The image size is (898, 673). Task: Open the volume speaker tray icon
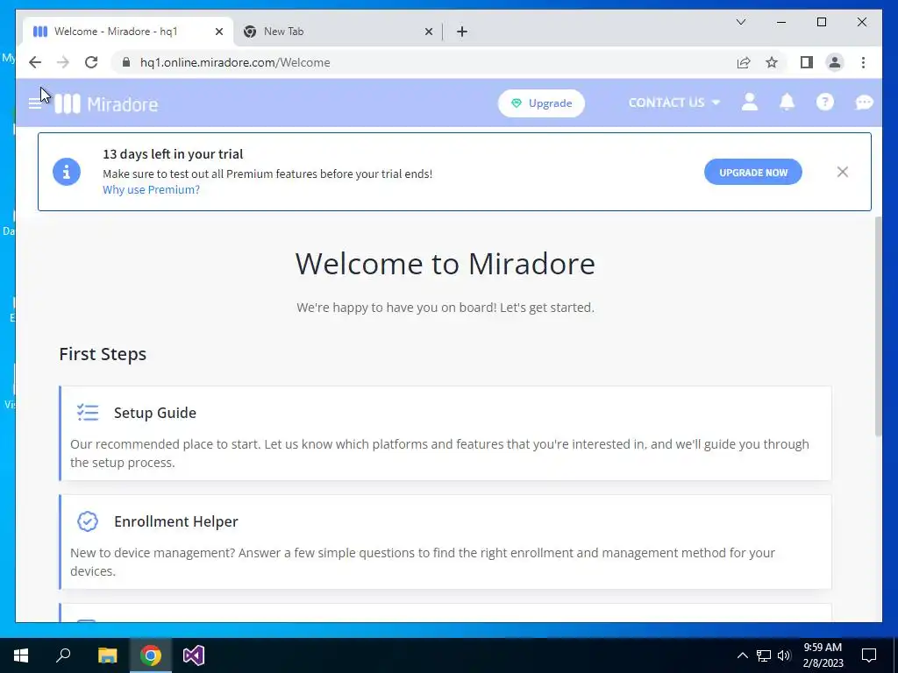click(x=784, y=655)
